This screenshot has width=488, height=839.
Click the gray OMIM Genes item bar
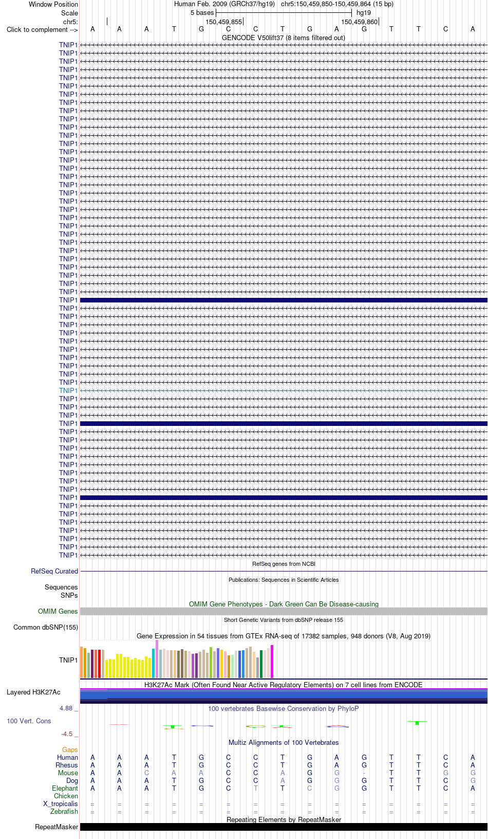(x=284, y=611)
